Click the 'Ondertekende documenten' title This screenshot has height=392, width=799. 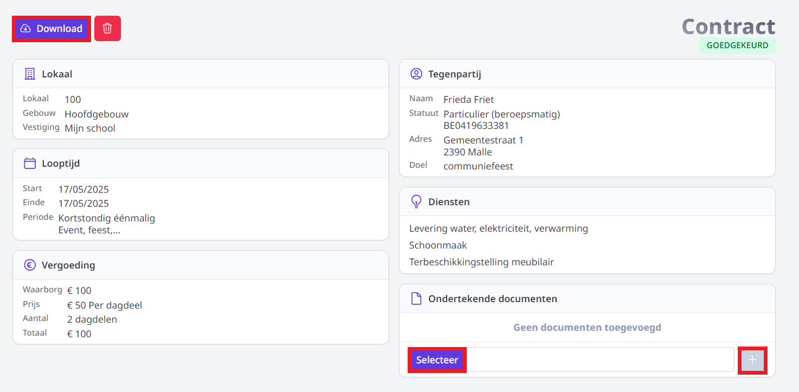[x=493, y=299]
